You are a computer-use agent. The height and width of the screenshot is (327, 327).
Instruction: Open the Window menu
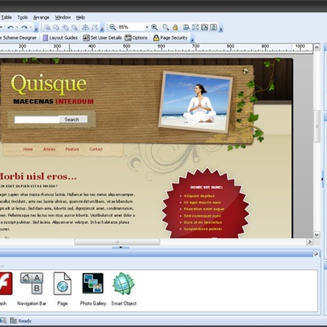(x=63, y=17)
